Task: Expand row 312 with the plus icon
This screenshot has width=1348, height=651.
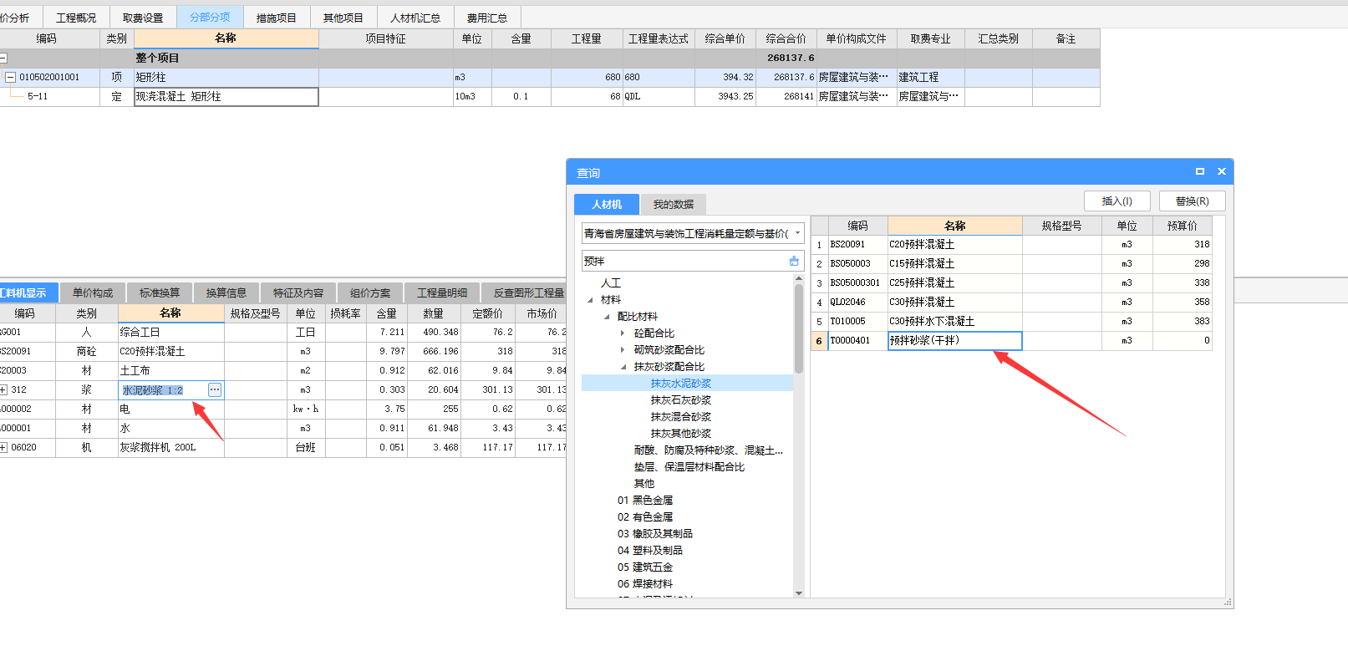Action: coord(3,390)
